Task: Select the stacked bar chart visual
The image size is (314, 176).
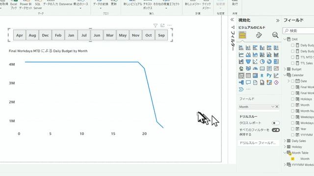Action: 241,48
